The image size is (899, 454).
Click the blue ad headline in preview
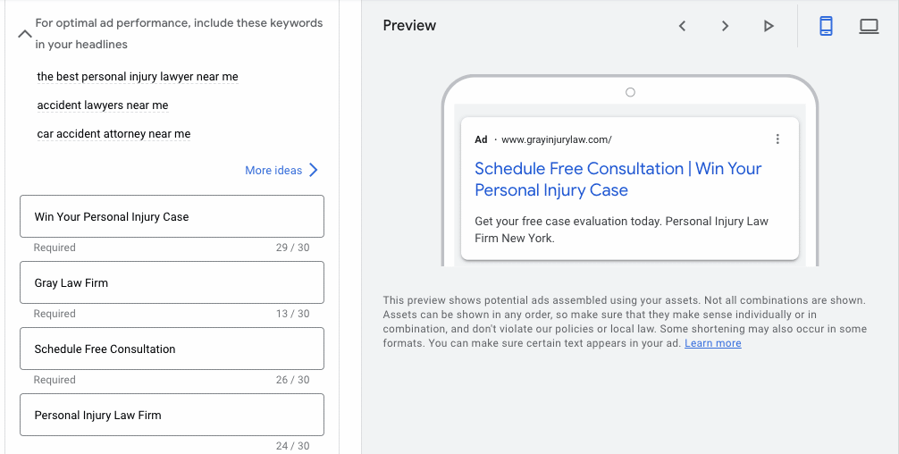[x=618, y=180]
